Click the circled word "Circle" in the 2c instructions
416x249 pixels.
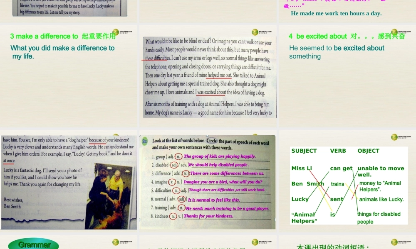(x=212, y=141)
